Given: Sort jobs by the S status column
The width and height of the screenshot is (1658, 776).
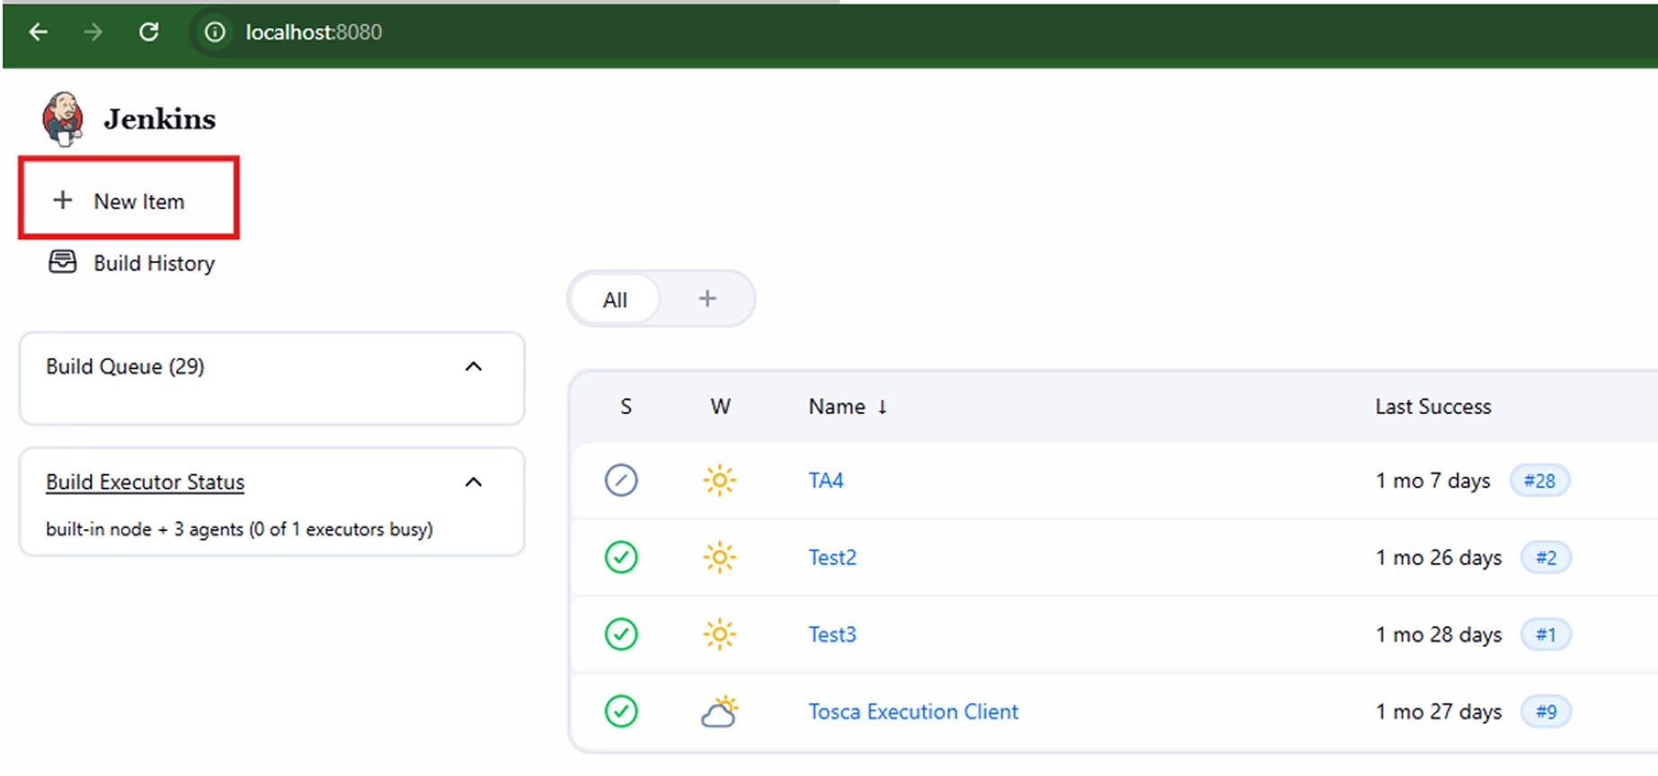Looking at the screenshot, I should point(625,407).
